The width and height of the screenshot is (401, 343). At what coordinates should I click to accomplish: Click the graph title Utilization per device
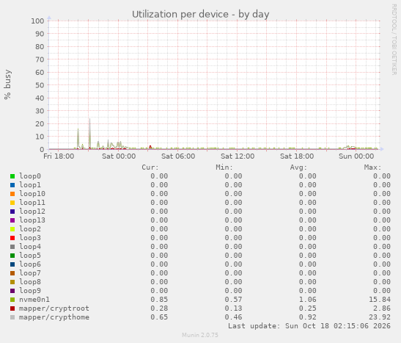click(201, 15)
